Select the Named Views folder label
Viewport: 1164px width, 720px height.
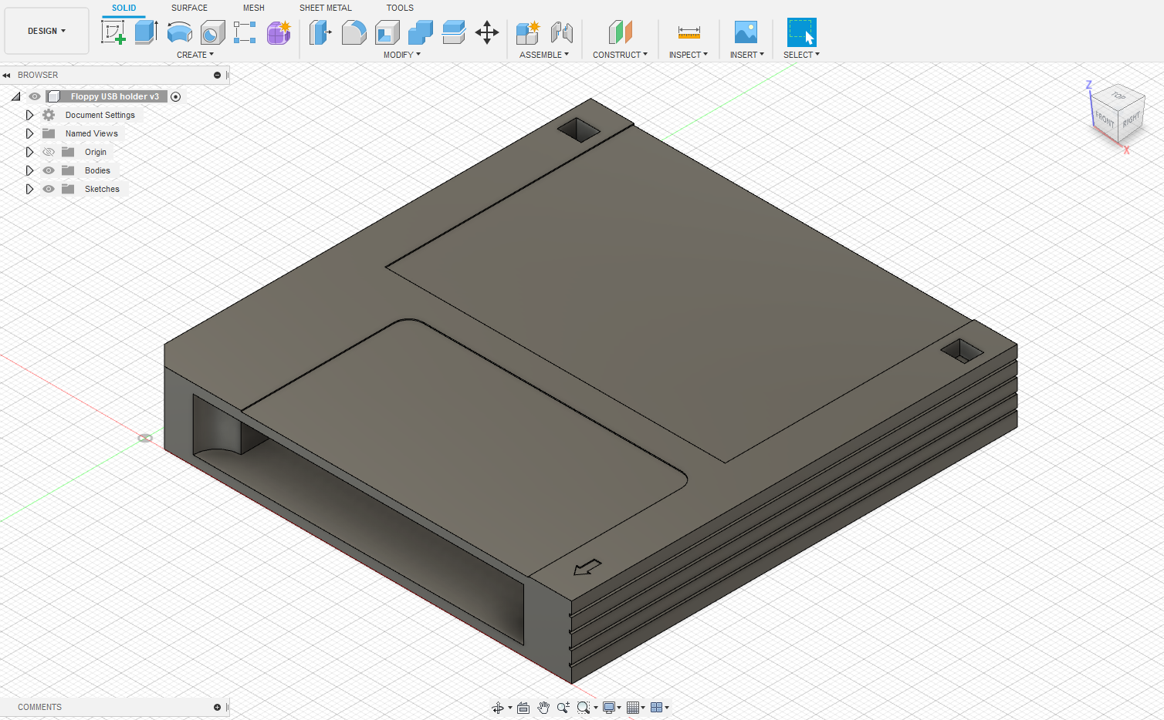(92, 133)
